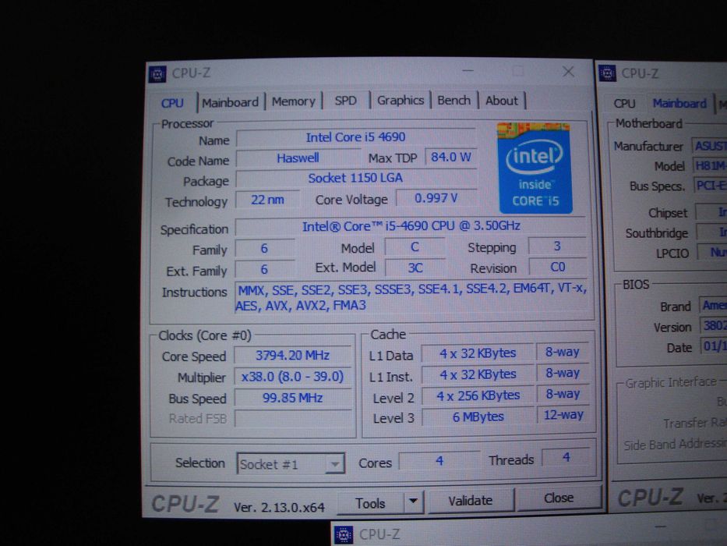Screen dimensions: 727x546
Task: Click the Ext. Family value field
Action: pyautogui.click(x=264, y=269)
